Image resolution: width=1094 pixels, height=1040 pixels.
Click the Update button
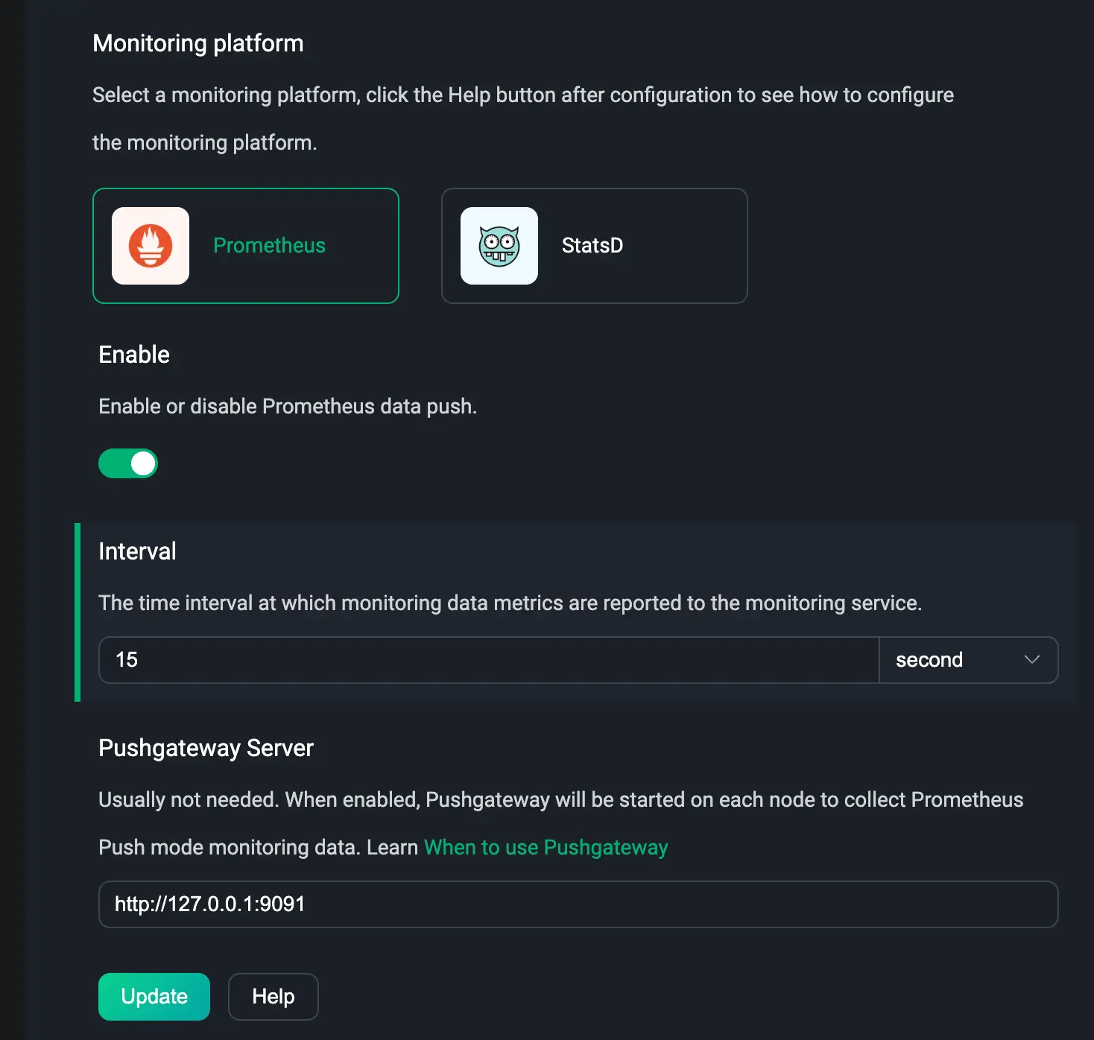154,996
